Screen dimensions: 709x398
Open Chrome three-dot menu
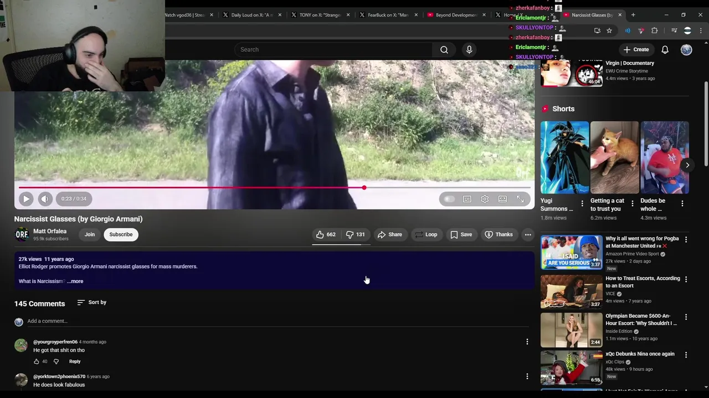[701, 30]
